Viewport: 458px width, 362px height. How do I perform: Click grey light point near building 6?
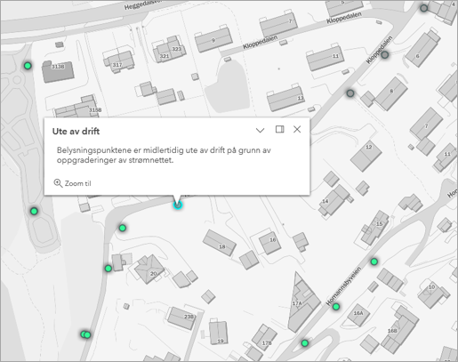coord(384,55)
